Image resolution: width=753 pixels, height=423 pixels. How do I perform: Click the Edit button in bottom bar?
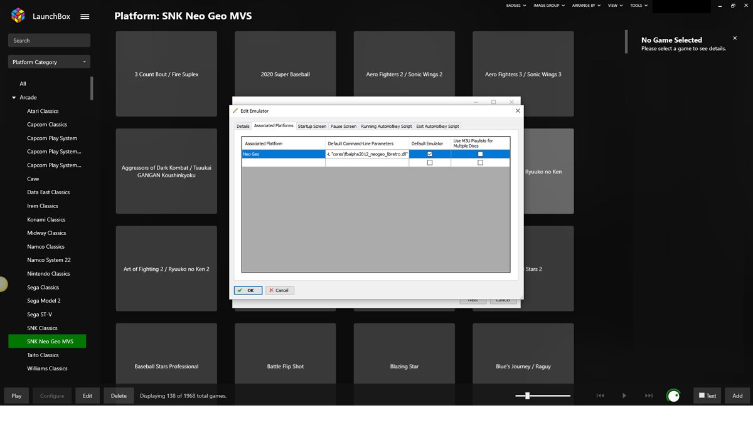pos(87,395)
